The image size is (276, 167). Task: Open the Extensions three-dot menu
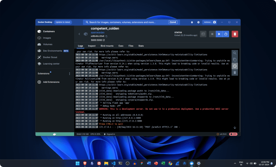[x=70, y=74]
